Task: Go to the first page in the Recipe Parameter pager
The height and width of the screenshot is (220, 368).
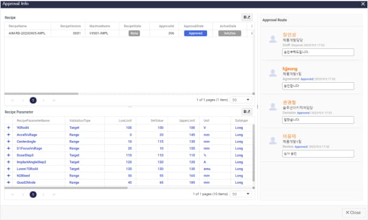Action: point(13,195)
